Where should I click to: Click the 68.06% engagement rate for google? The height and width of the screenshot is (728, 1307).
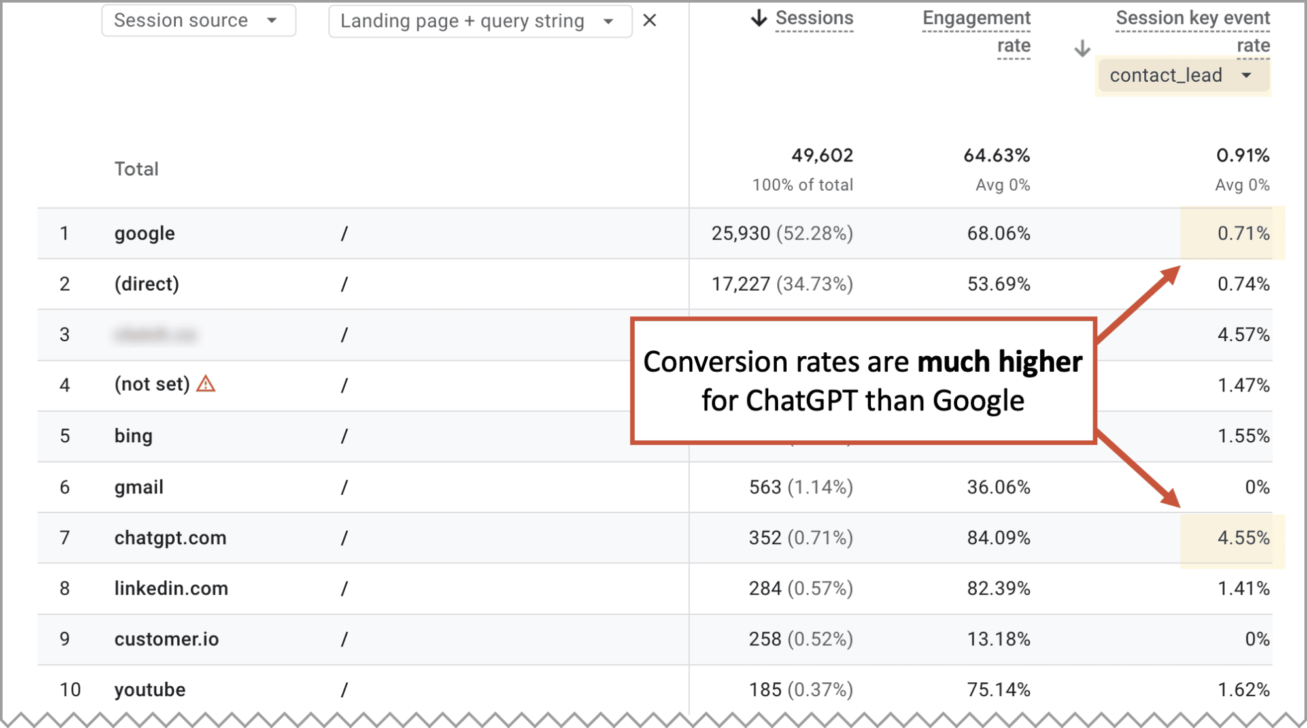coord(998,233)
